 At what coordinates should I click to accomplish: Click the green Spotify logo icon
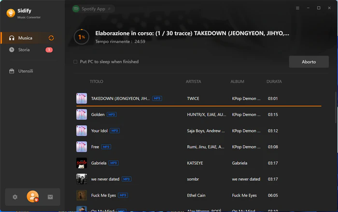pyautogui.click(x=76, y=9)
